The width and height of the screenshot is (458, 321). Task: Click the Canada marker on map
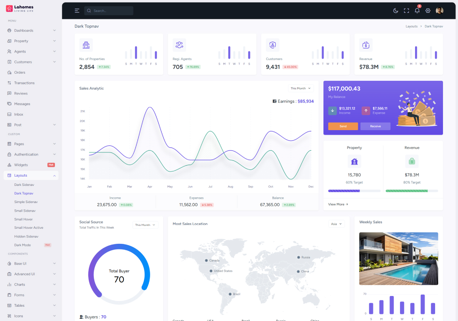tap(206, 260)
